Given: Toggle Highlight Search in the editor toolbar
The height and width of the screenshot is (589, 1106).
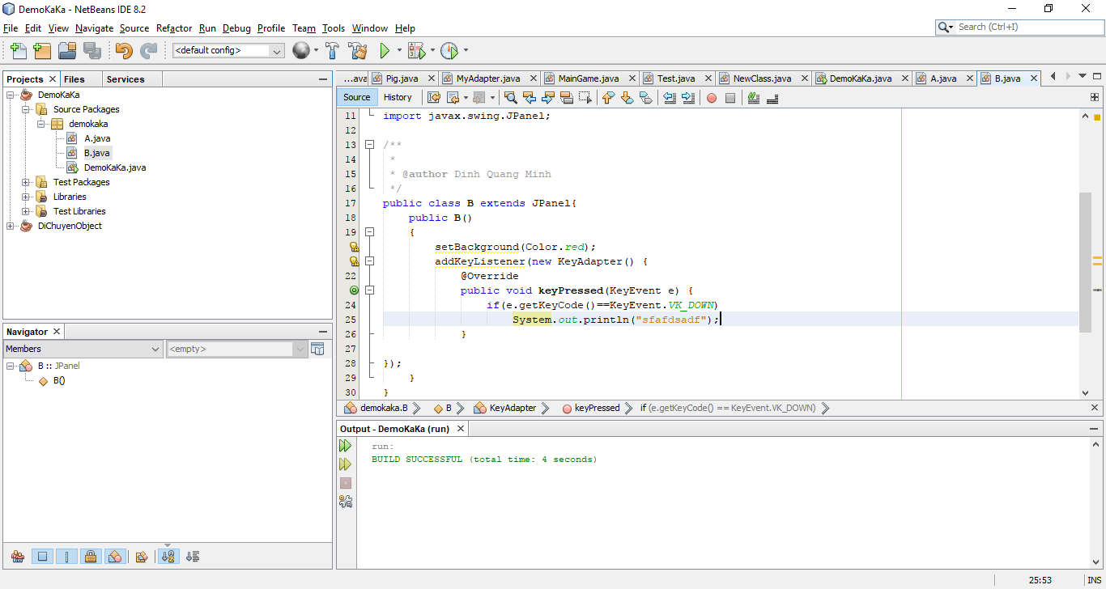Looking at the screenshot, I should coord(566,98).
